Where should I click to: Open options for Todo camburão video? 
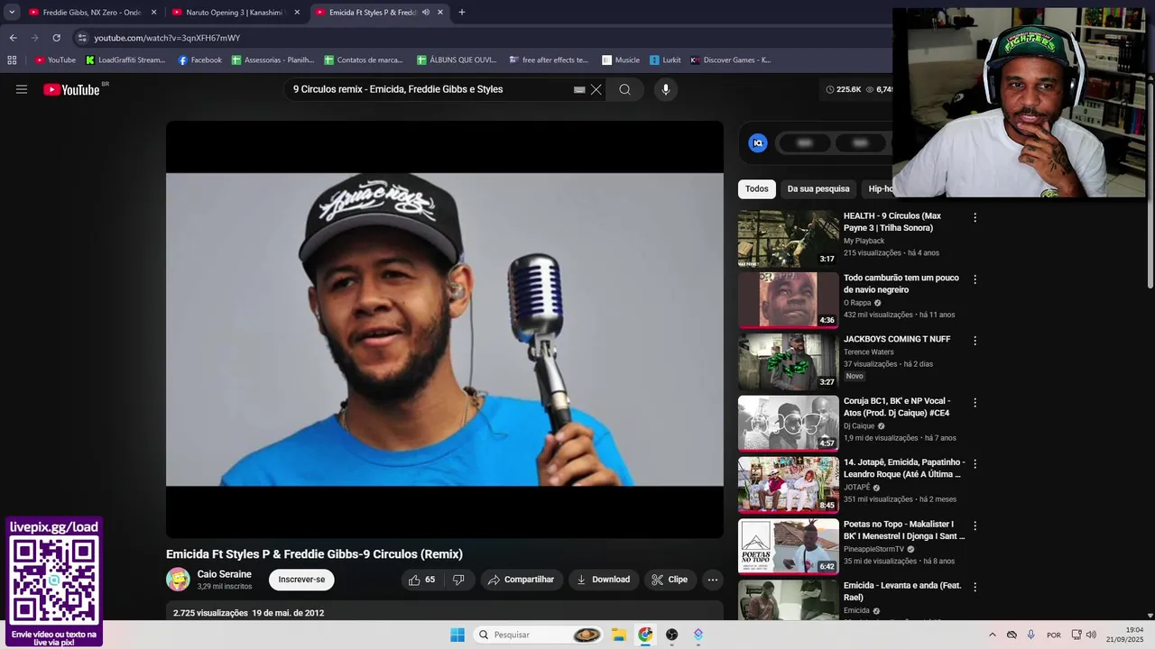point(975,279)
